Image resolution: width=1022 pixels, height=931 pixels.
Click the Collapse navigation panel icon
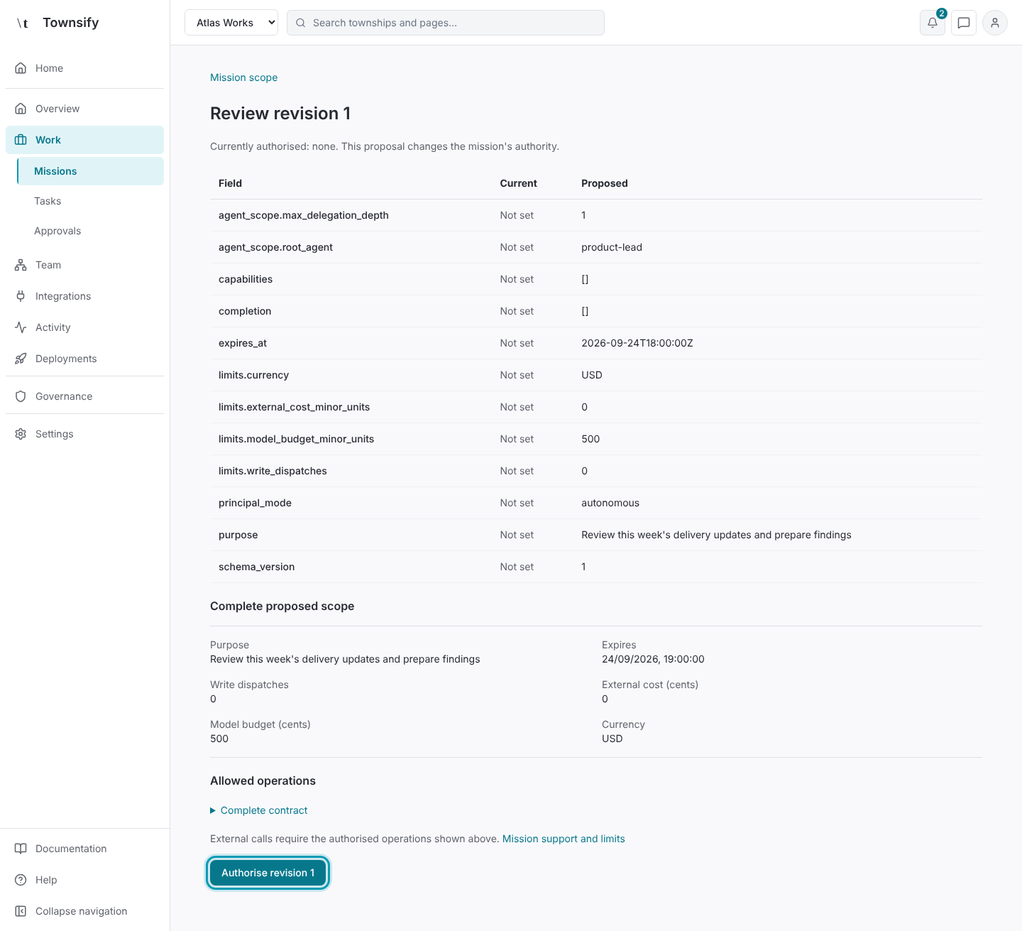click(x=21, y=911)
